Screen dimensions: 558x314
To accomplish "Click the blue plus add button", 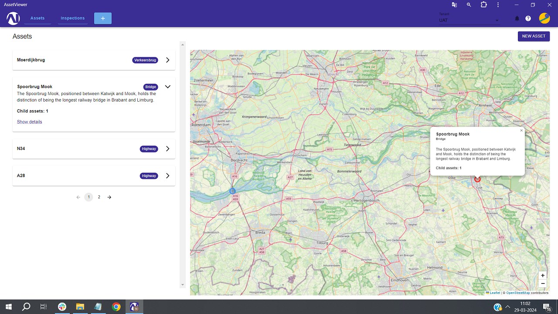I will tap(103, 18).
